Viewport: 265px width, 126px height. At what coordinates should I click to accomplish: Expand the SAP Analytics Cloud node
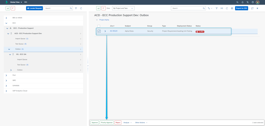(x=6, y=91)
